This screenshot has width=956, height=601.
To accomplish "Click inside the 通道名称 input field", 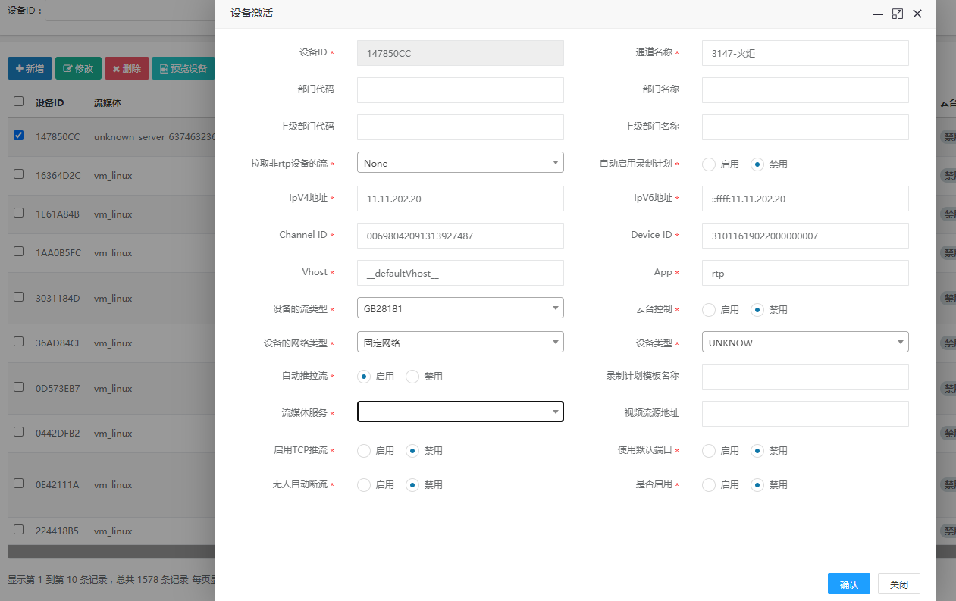I will [805, 53].
